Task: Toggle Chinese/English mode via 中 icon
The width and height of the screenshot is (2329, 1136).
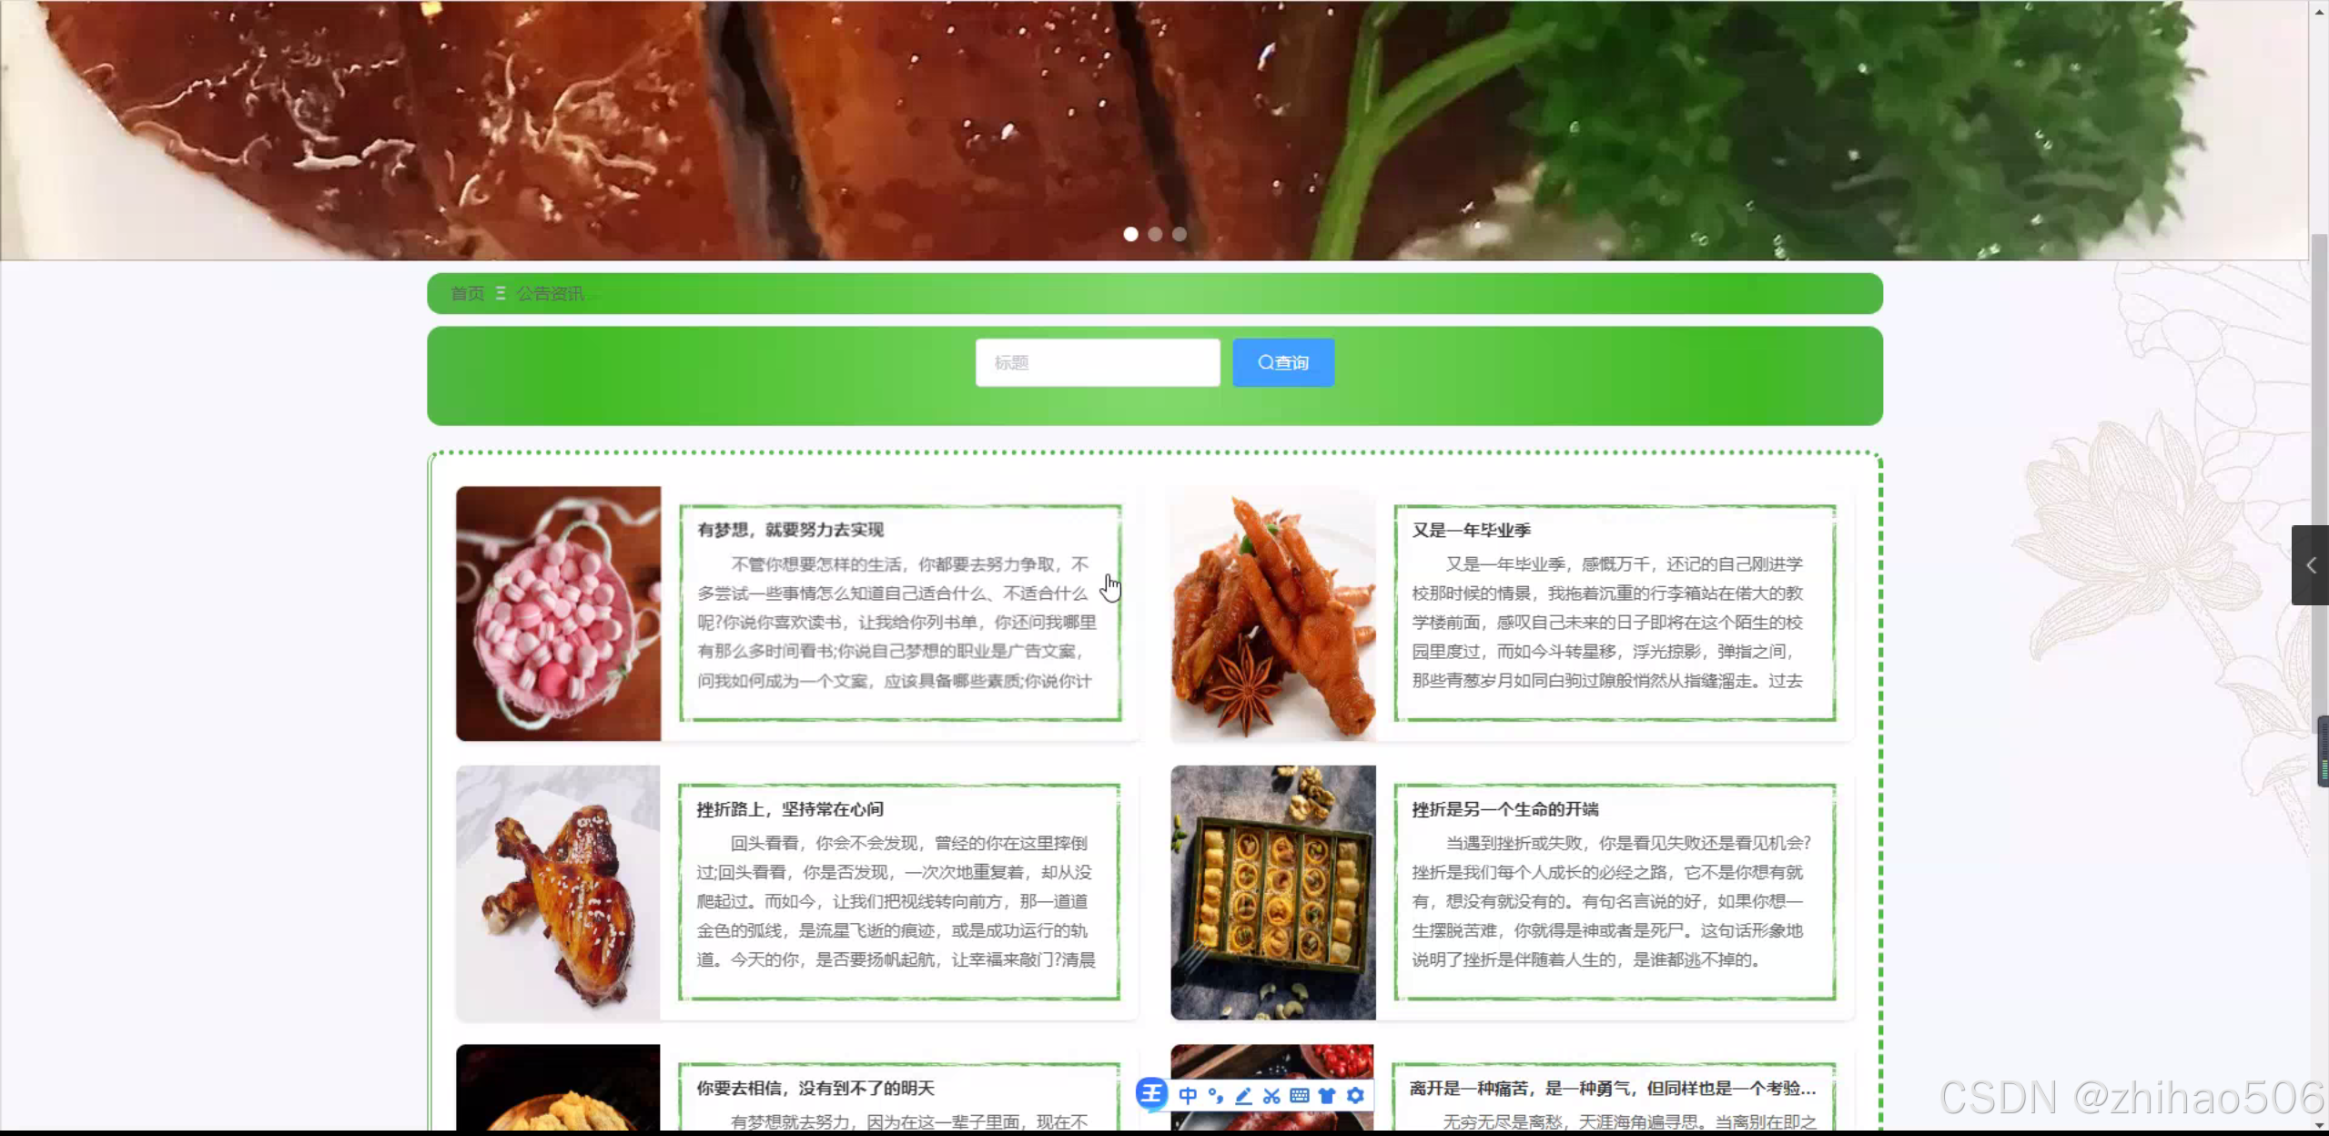Action: click(x=1188, y=1096)
